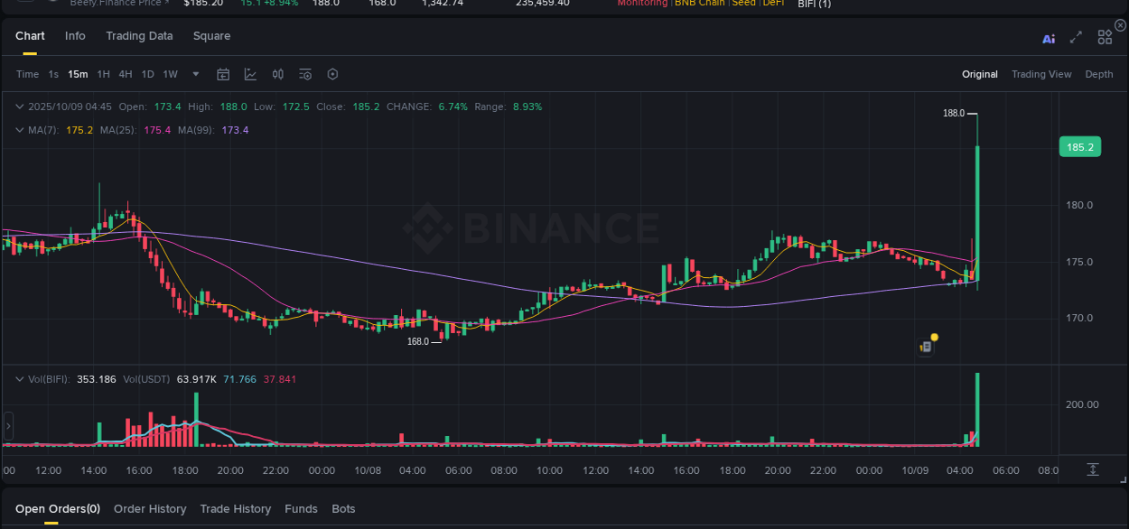Viewport: 1129px width, 529px height.
Task: Switch to Trading View chart mode
Action: pyautogui.click(x=1041, y=74)
